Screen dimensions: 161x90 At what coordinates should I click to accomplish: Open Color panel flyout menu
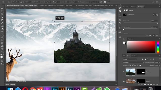point(159,39)
